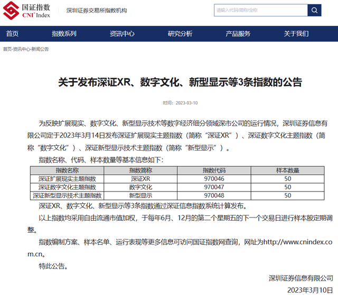This screenshot has width=338, height=298.
Task: Expand the 研究分析 navigation menu
Action: click(180, 34)
